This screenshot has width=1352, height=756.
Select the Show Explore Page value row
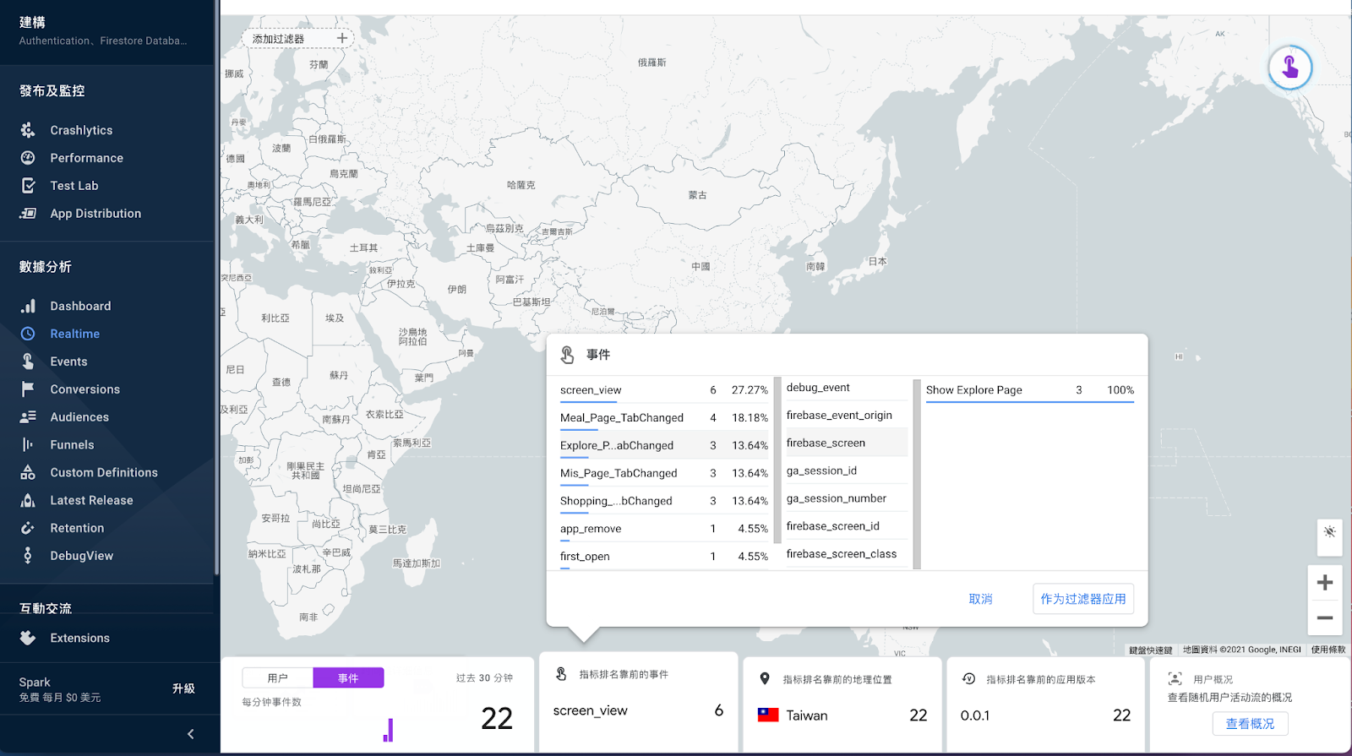click(x=1030, y=389)
